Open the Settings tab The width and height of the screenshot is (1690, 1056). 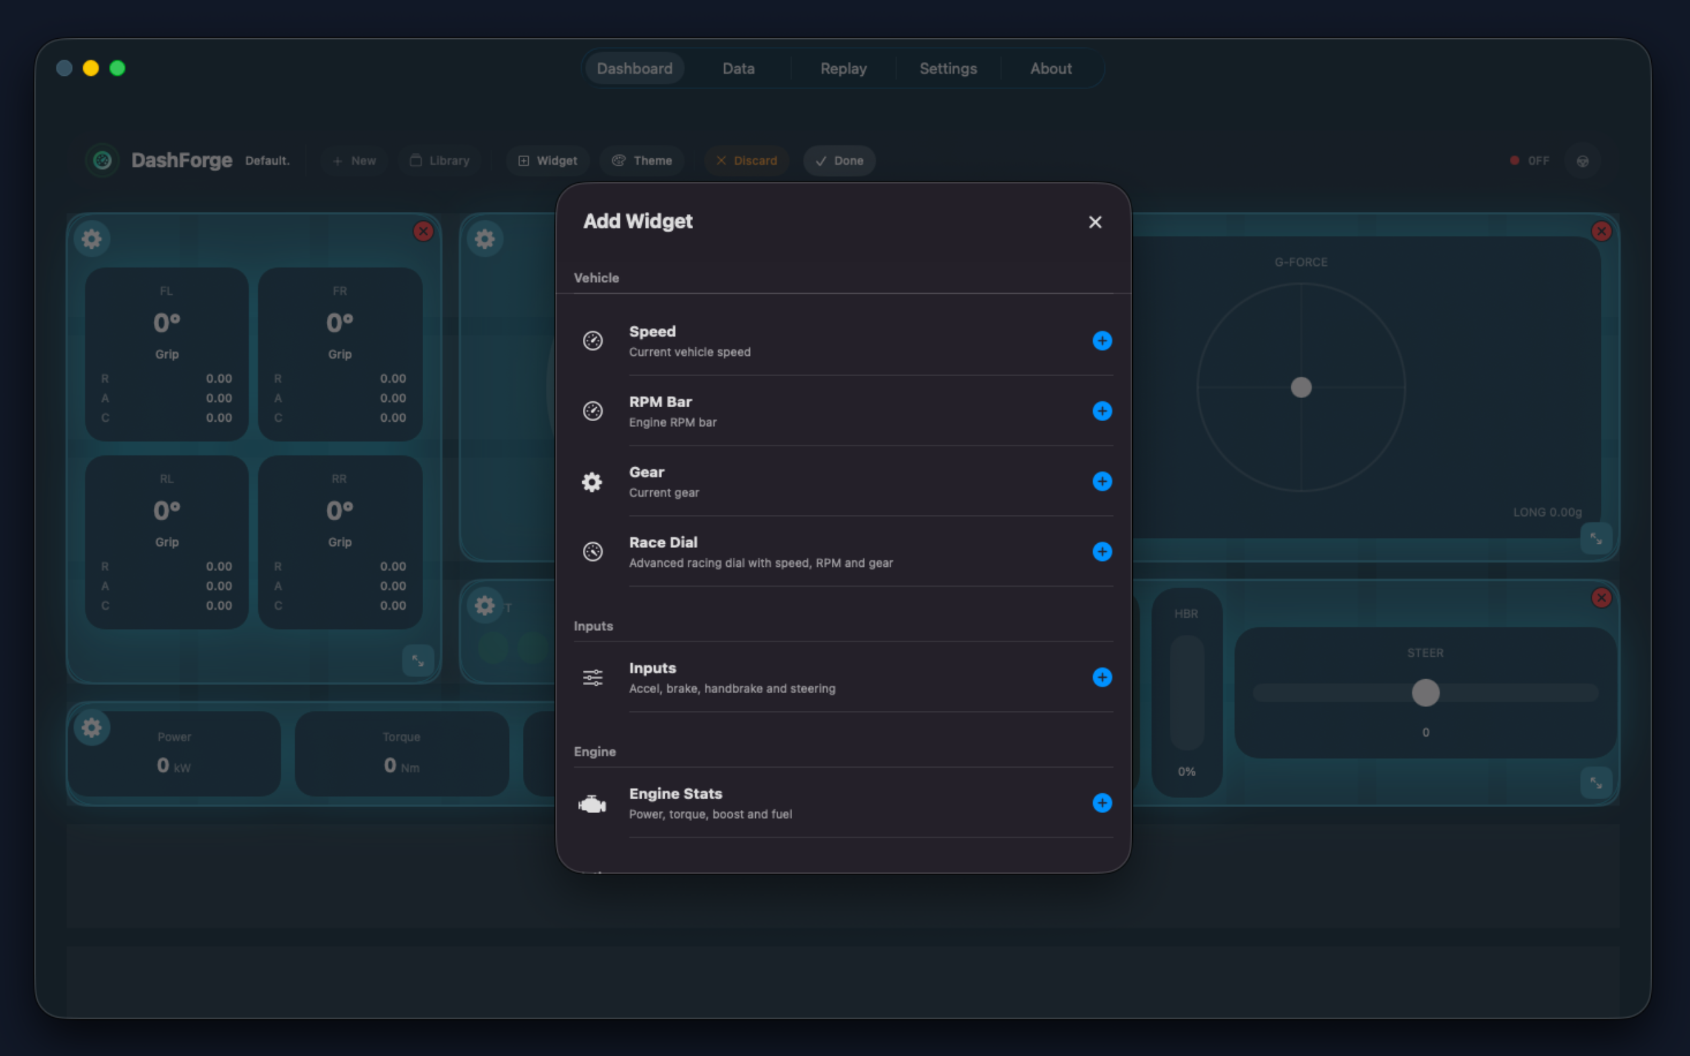[x=948, y=69]
